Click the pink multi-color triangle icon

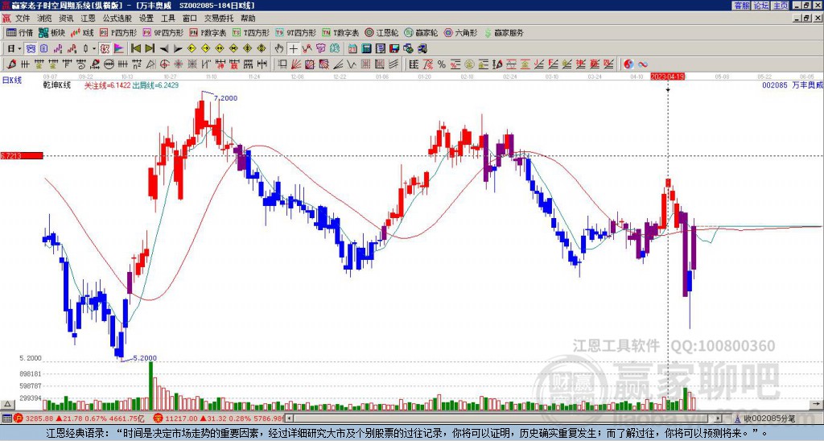pos(119,49)
